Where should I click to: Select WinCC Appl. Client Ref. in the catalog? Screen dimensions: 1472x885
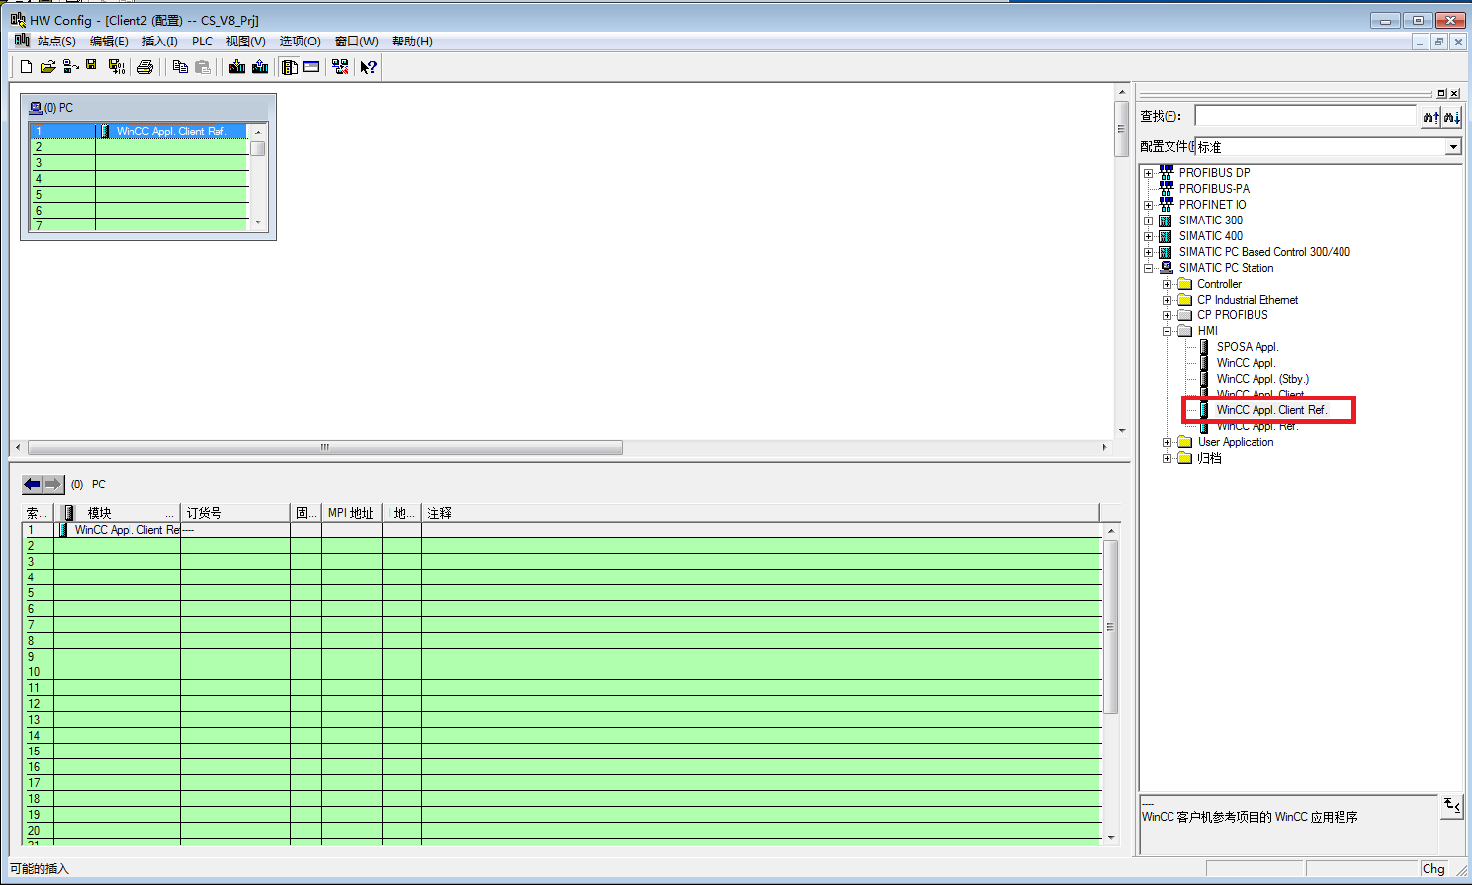[x=1271, y=410]
